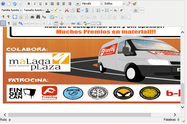Clean up messy code with broom icon
Screen dimensions: 187x124
[x=134, y=4]
